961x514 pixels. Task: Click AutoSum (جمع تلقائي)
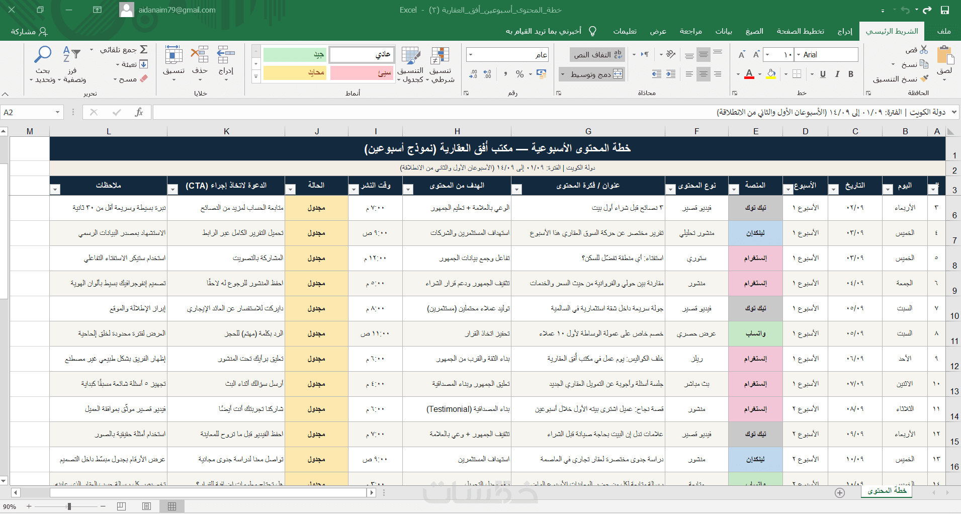[x=123, y=50]
